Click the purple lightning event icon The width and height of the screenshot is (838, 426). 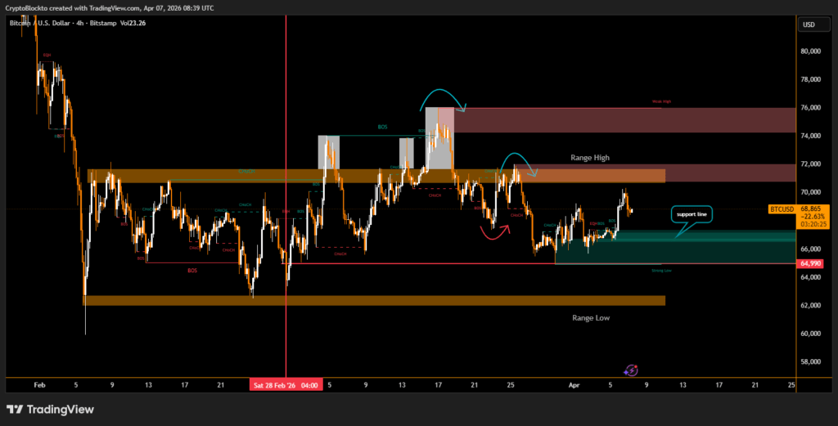point(632,370)
